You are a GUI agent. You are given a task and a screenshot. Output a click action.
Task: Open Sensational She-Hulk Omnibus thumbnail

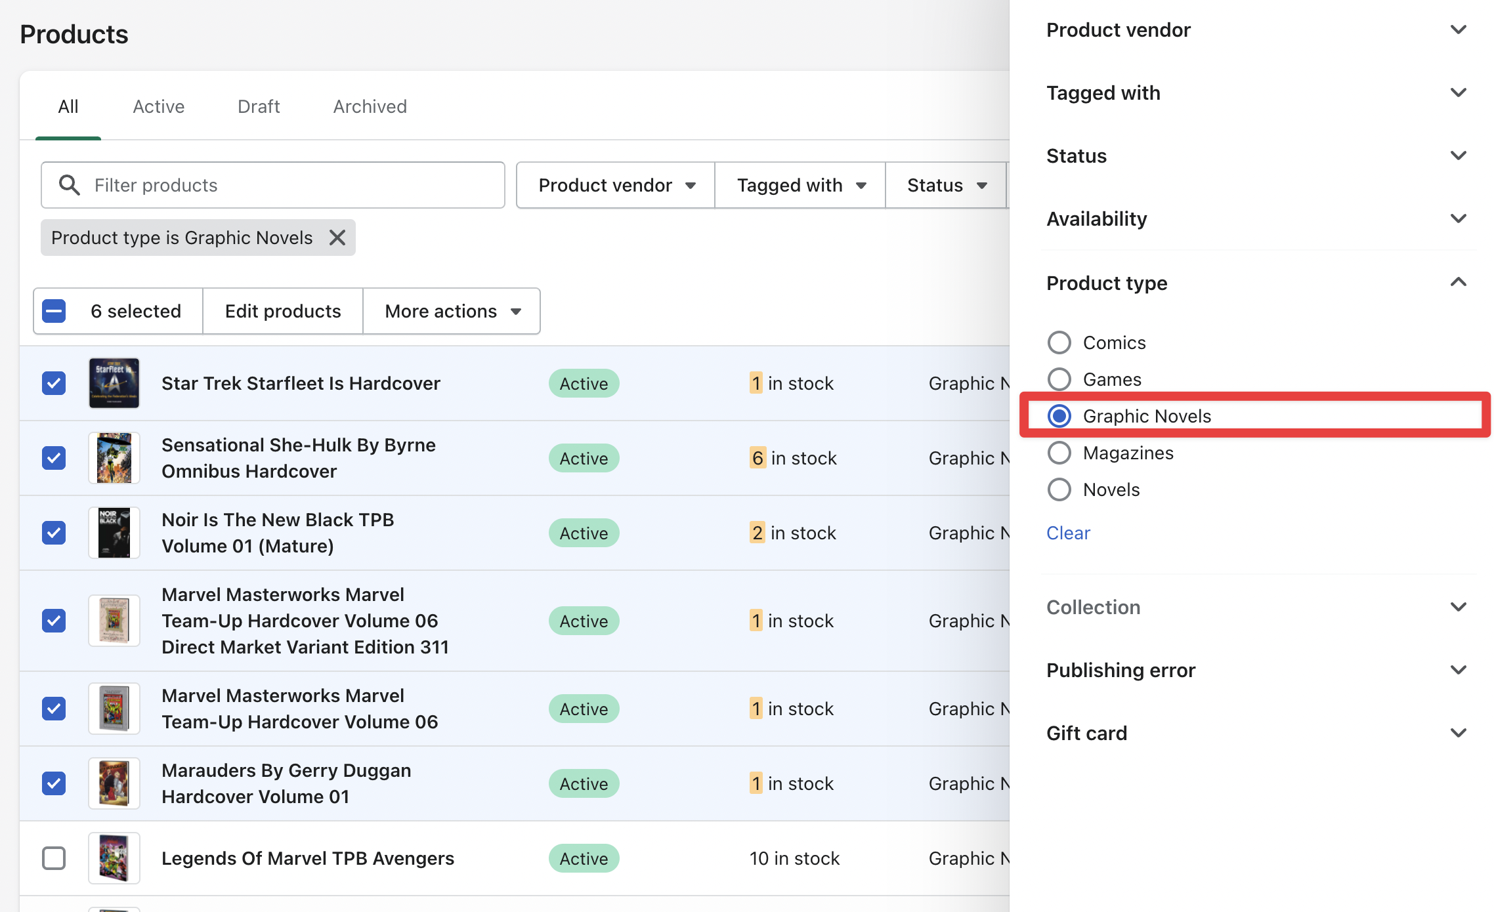pyautogui.click(x=114, y=458)
